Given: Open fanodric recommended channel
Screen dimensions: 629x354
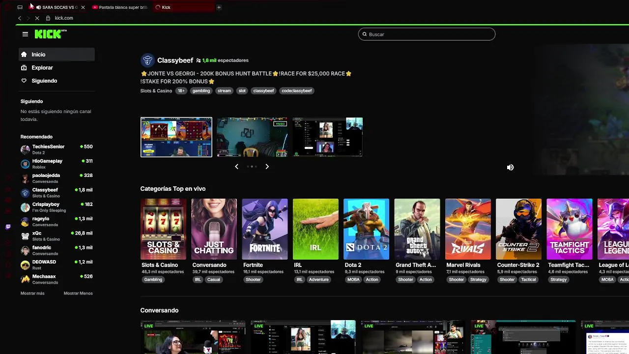Looking at the screenshot, I should point(57,250).
